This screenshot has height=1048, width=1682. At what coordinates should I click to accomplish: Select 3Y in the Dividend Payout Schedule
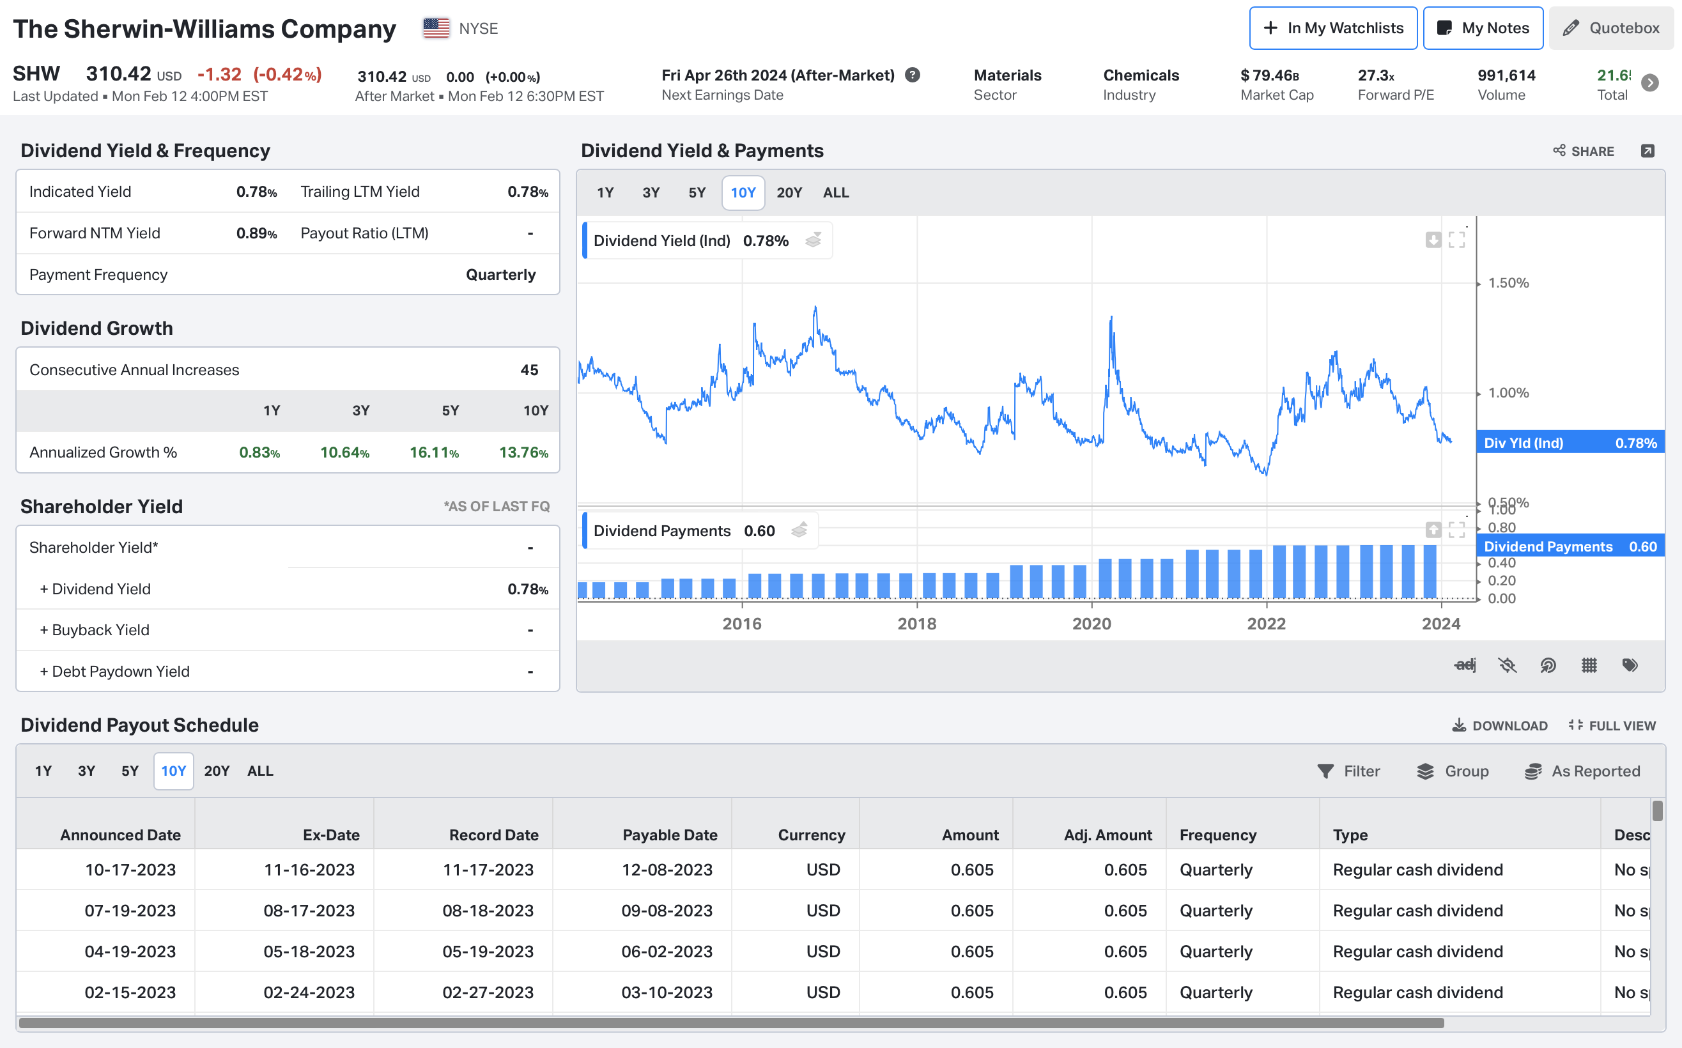86,771
